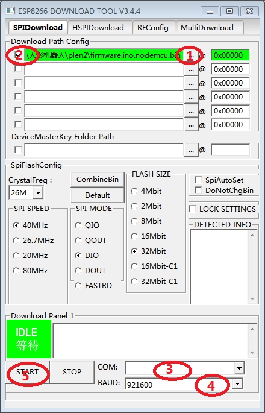The width and height of the screenshot is (265, 413).
Task: Click DETECTED INFO scrollbar down arrow
Action: [252, 298]
